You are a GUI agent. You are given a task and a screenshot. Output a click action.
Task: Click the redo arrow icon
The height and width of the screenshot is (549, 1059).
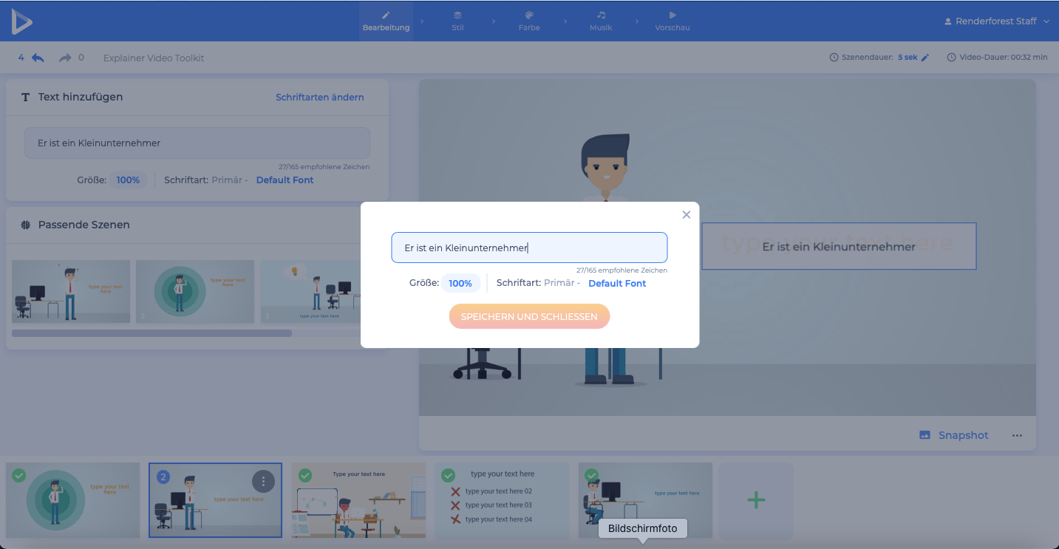click(x=65, y=58)
